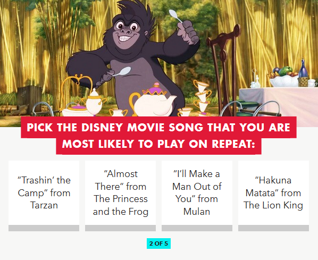
Task: Click the large white teapot with purple lid
Action: pos(153,103)
